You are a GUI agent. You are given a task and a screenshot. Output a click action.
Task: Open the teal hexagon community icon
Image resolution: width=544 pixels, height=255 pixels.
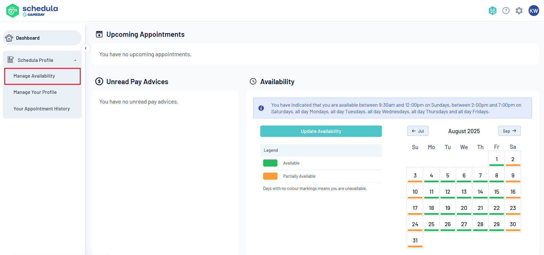tap(493, 11)
